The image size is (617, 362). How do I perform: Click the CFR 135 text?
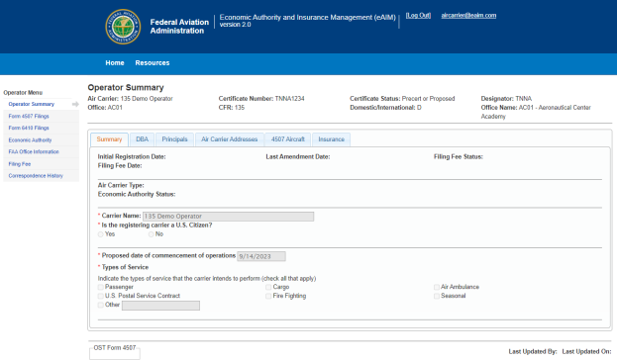[232, 107]
